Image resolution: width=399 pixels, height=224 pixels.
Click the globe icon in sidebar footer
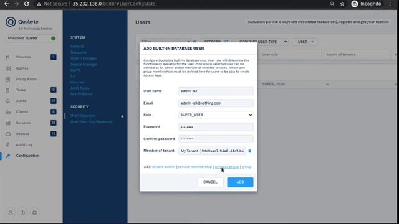tap(35, 213)
